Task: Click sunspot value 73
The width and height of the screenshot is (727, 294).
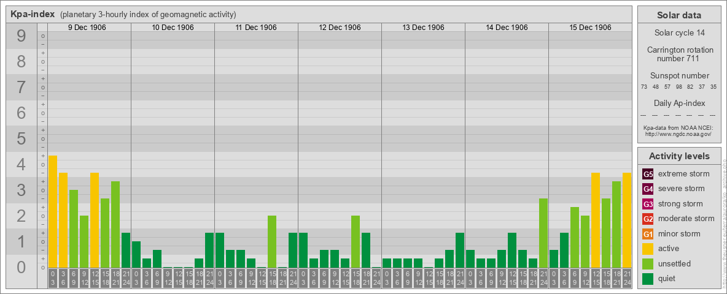Action: click(x=644, y=87)
